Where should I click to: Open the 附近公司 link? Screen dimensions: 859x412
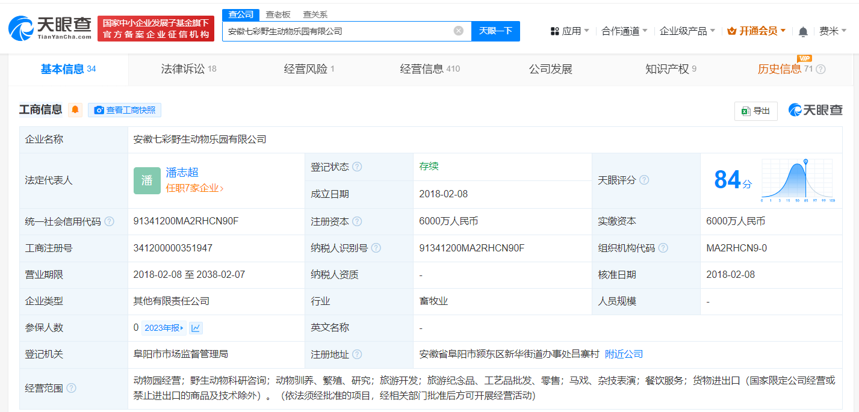(x=624, y=354)
